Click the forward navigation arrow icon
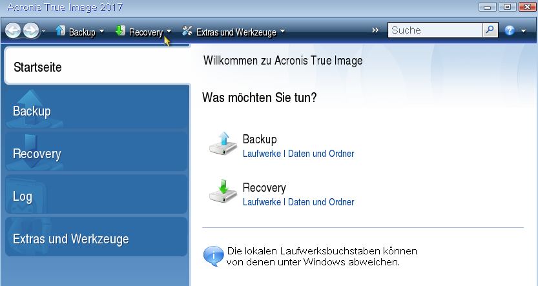538x286 pixels. tap(30, 30)
